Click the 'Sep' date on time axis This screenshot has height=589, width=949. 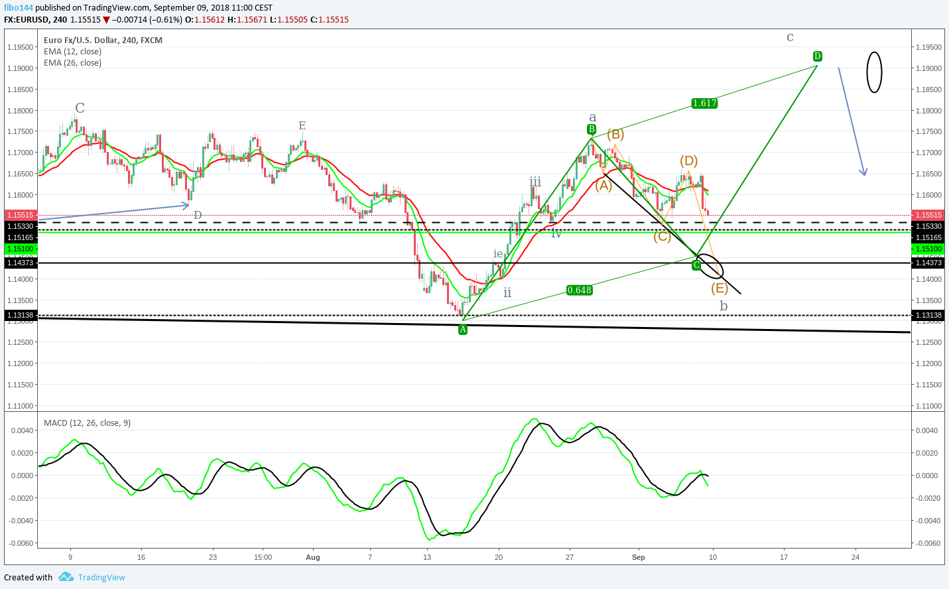pos(639,557)
